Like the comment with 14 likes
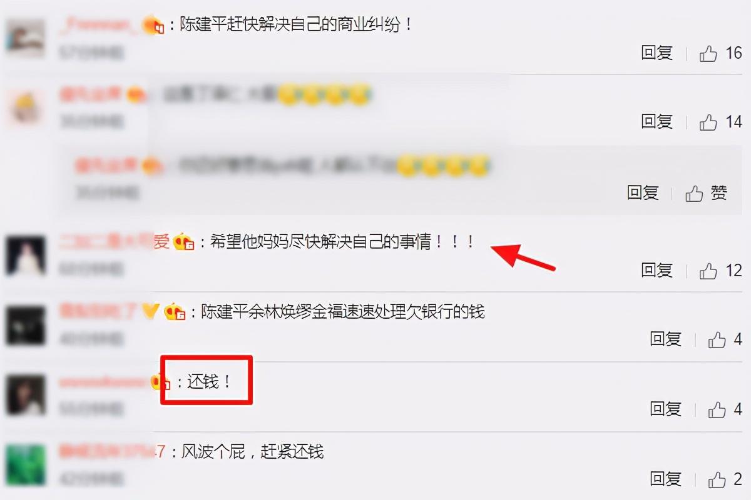The width and height of the screenshot is (751, 500). [x=708, y=122]
